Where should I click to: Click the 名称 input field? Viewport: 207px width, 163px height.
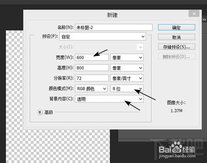114,27
